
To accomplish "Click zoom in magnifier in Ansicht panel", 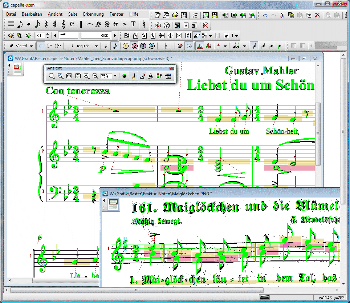I will pyautogui.click(x=86, y=76).
